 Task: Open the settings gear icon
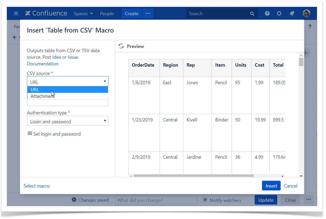click(279, 13)
